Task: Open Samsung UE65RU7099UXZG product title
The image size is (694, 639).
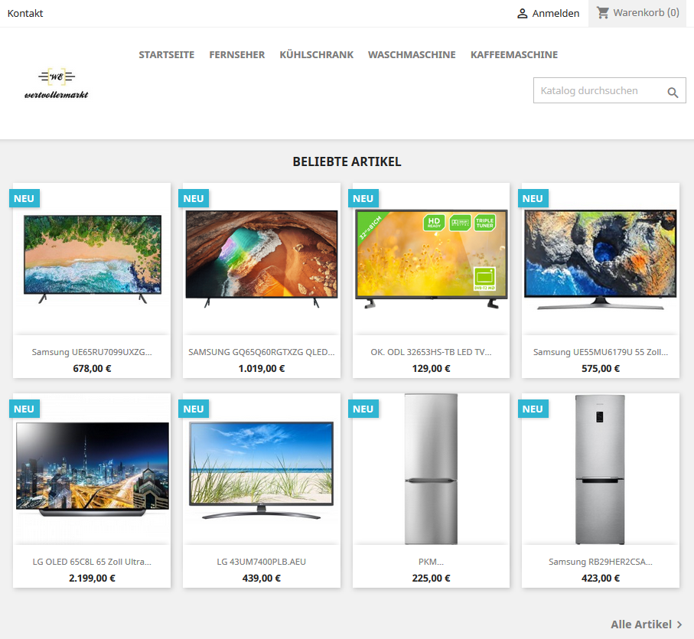Action: 92,352
